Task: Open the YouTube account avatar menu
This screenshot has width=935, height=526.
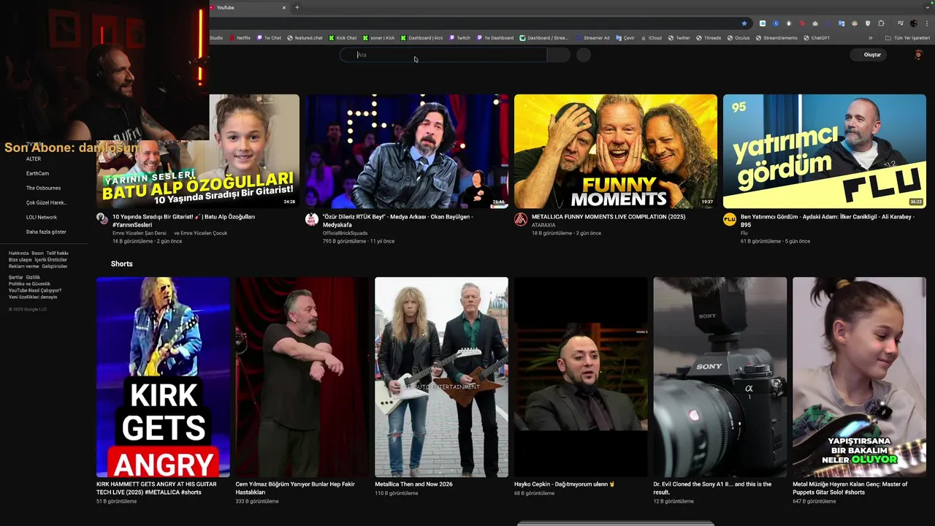Action: click(918, 55)
